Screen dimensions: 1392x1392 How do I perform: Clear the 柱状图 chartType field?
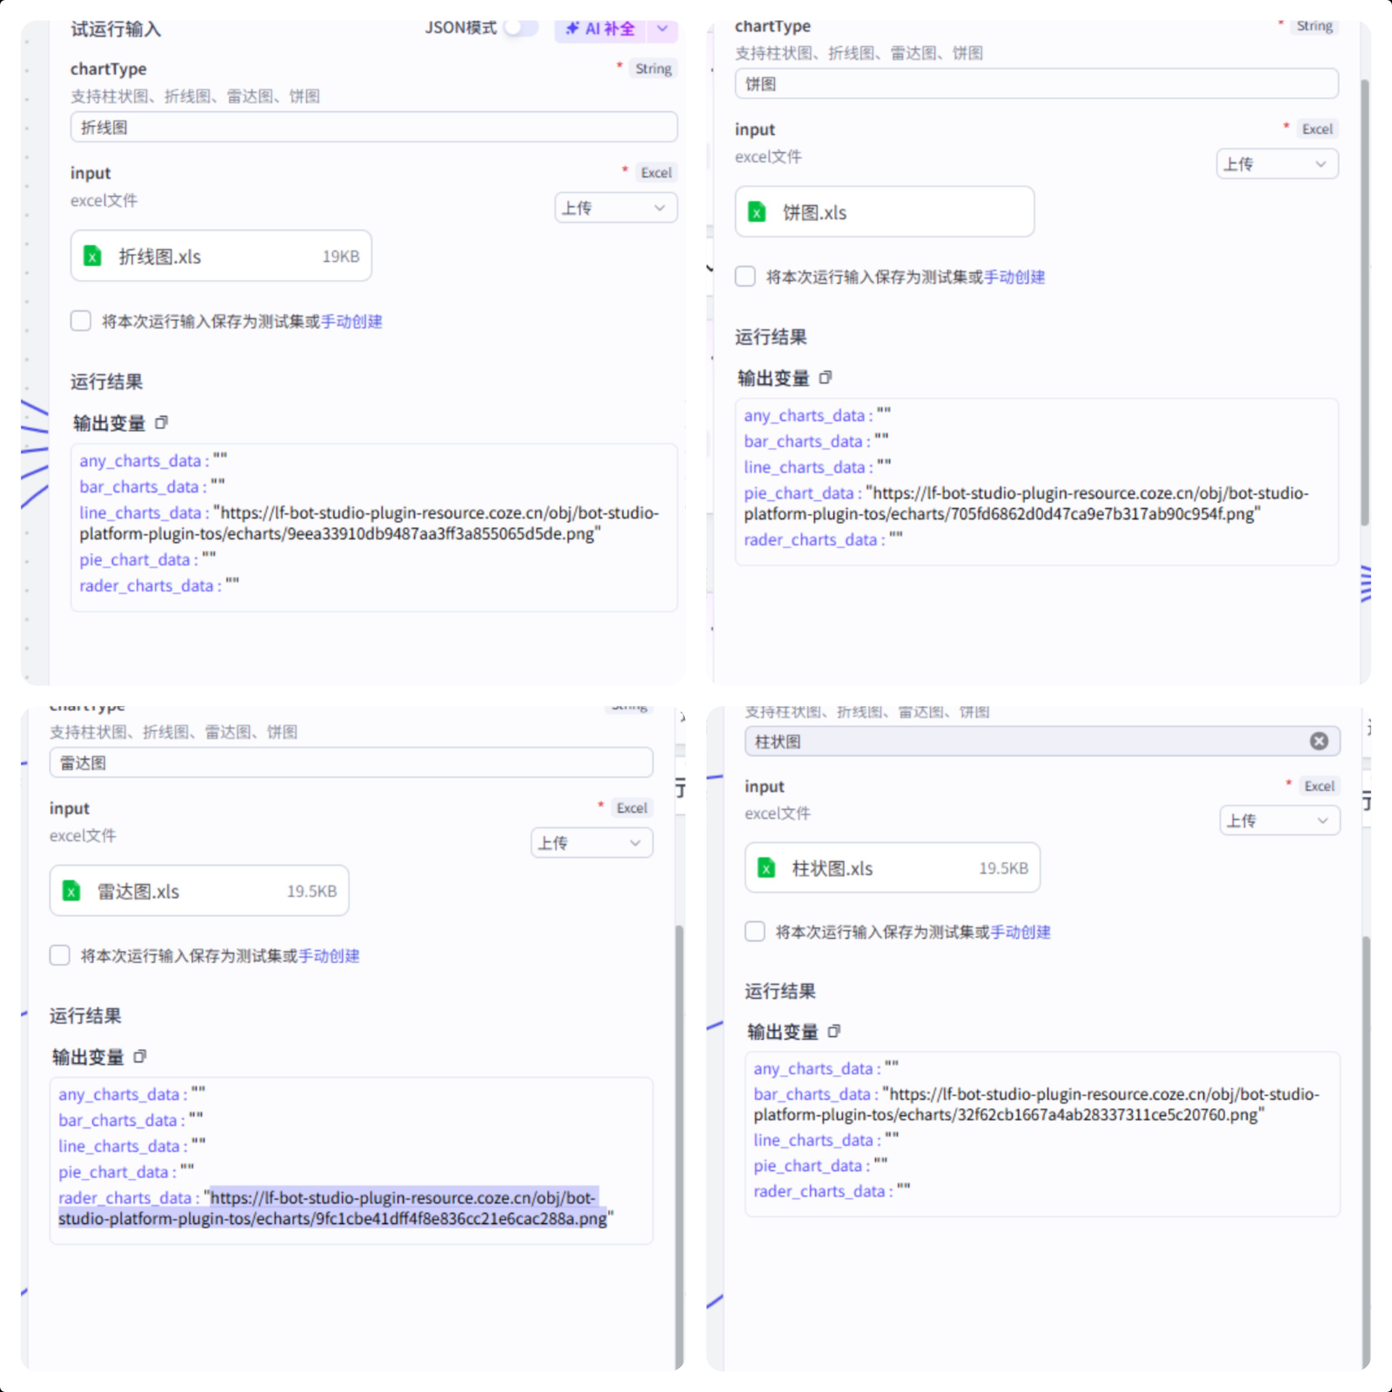1318,741
